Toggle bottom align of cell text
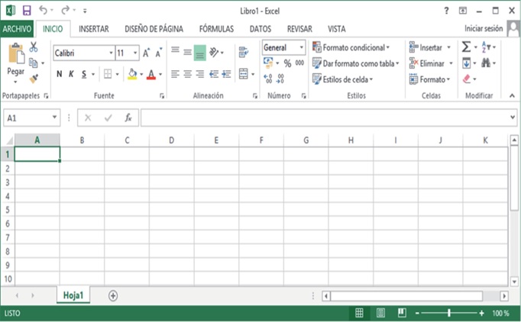 [199, 53]
